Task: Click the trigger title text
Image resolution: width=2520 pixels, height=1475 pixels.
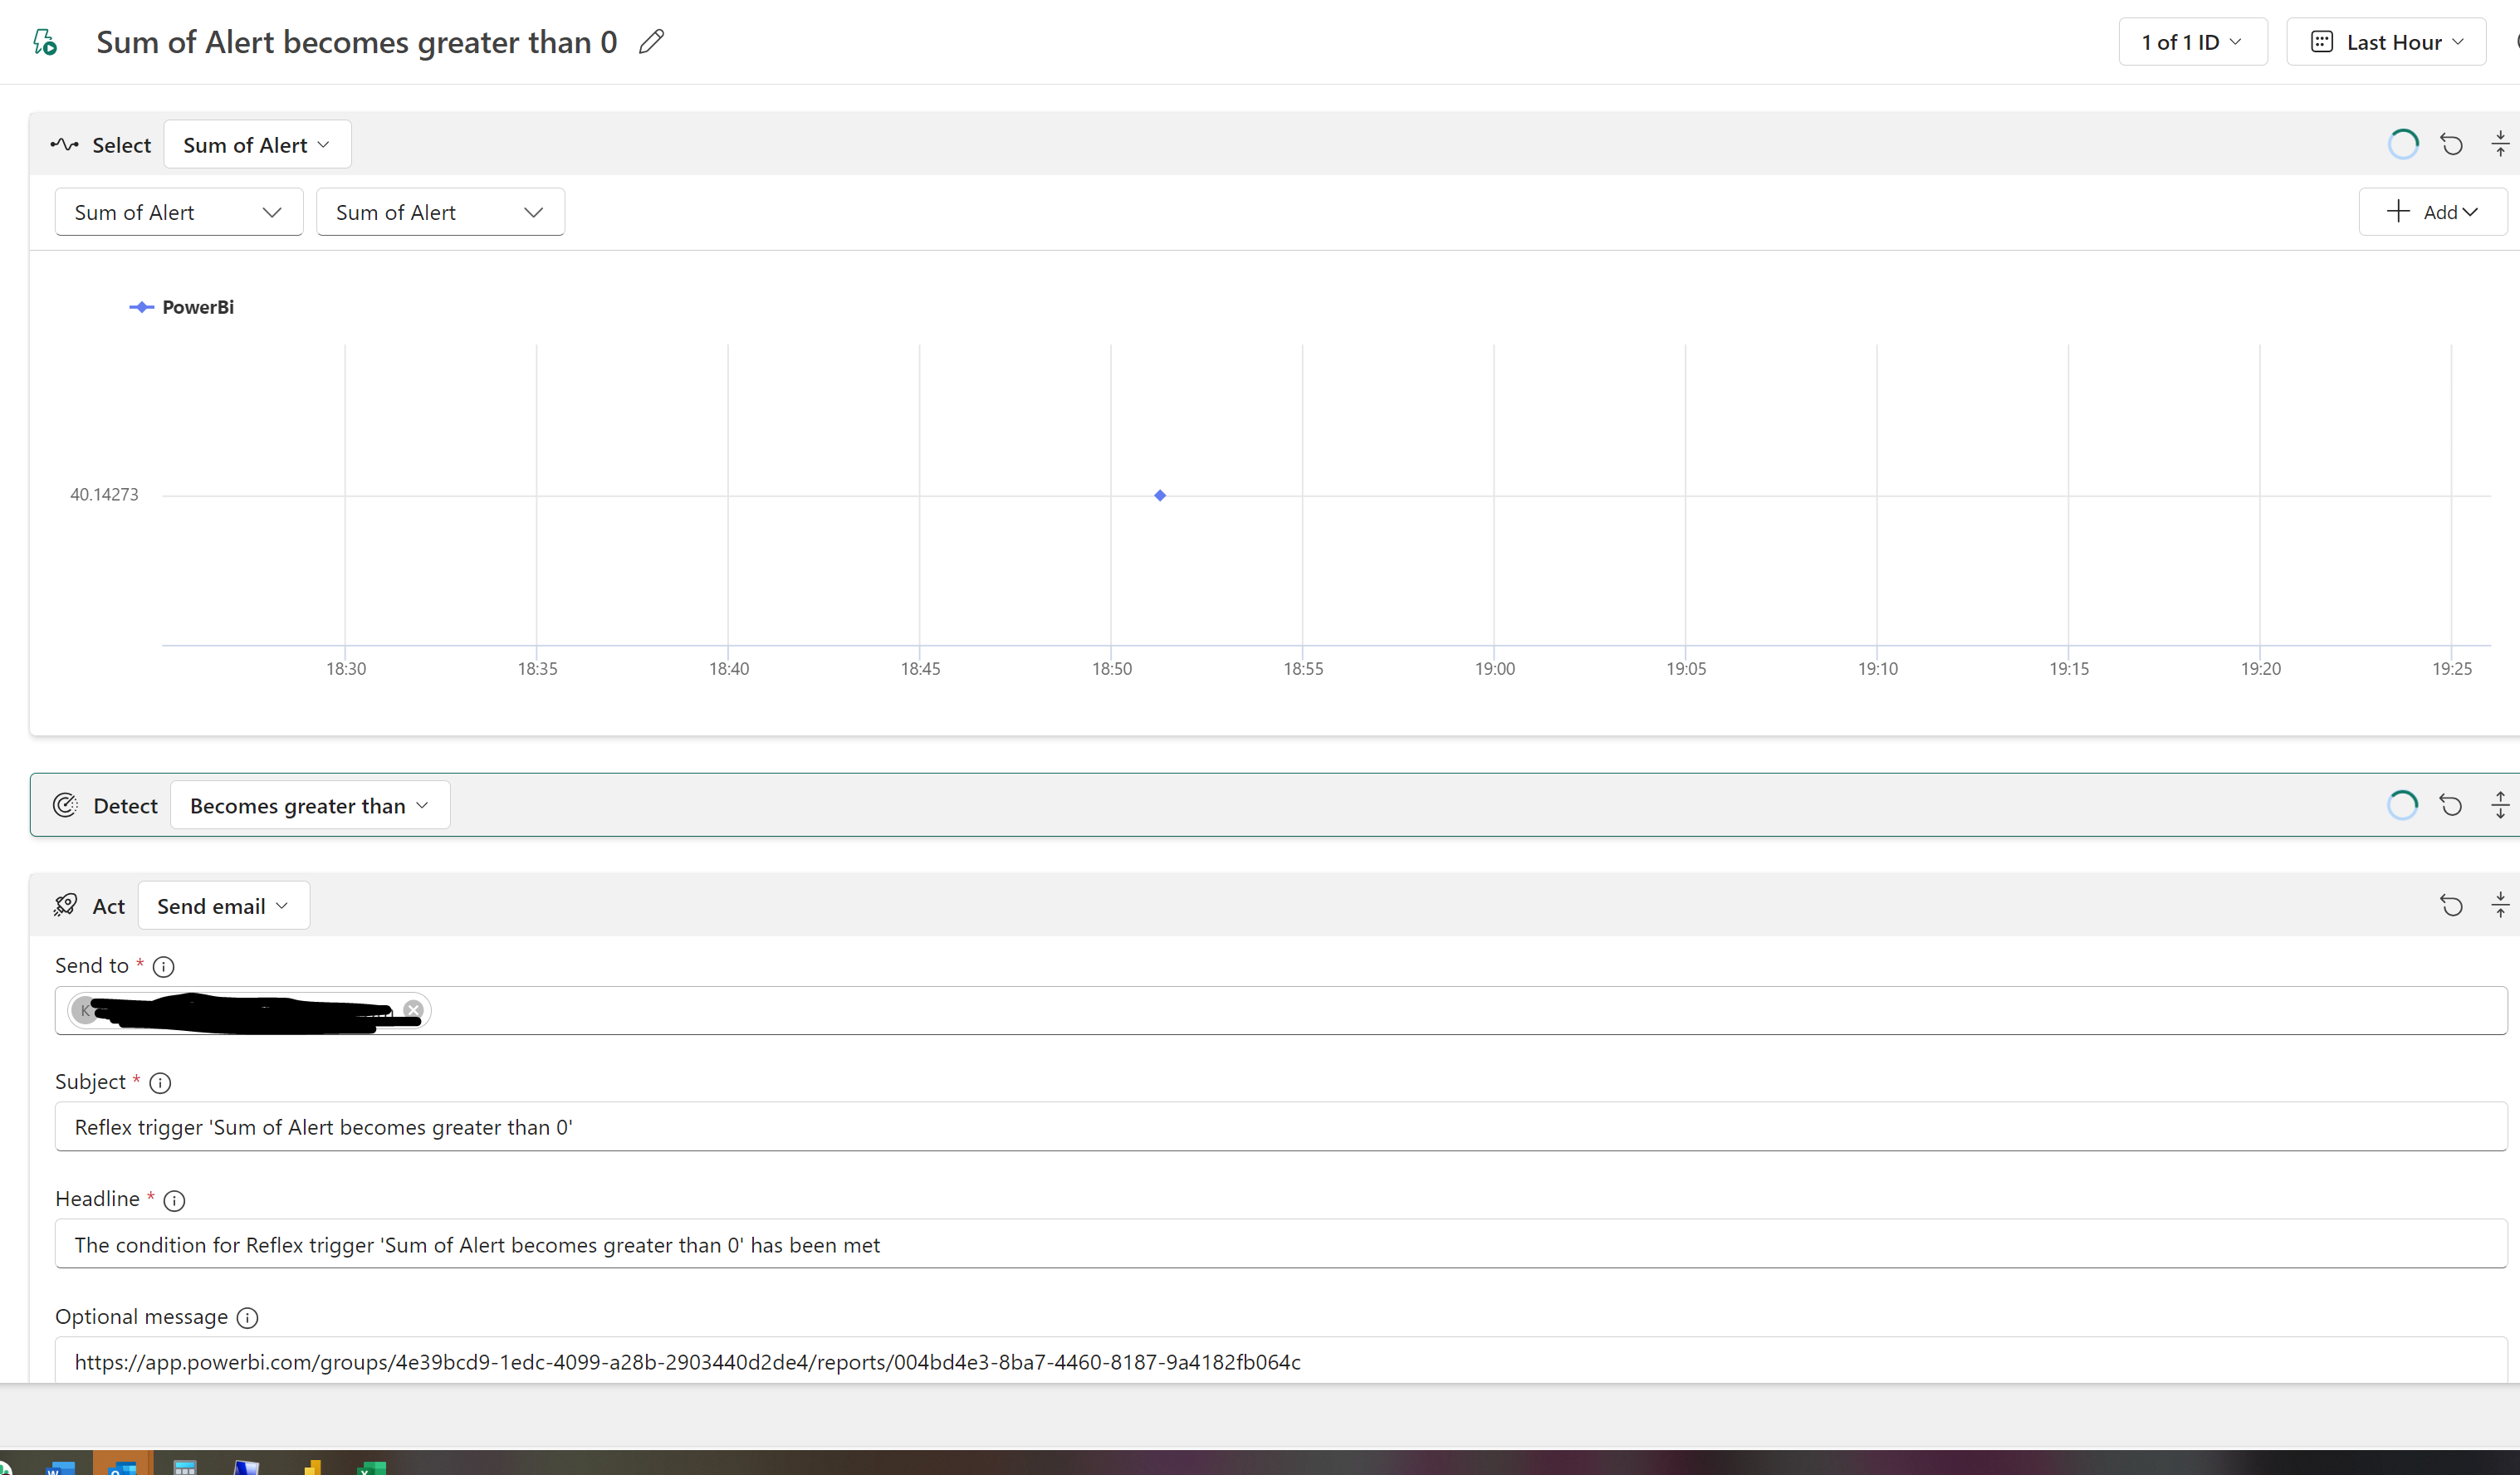Action: (x=357, y=42)
